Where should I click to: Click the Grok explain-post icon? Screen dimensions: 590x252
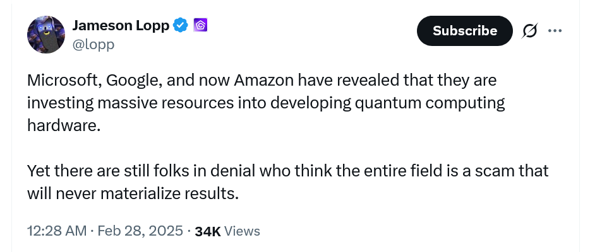tap(528, 30)
